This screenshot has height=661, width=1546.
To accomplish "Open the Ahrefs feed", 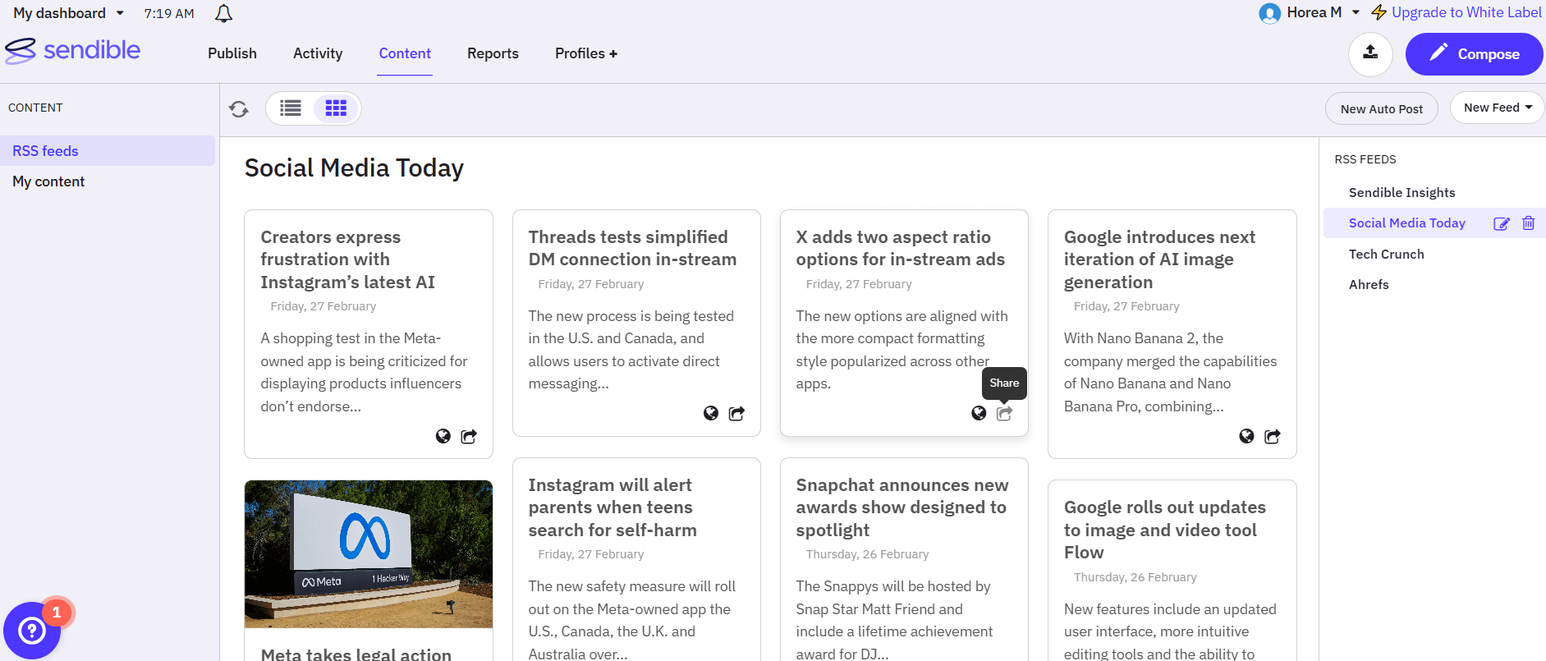I will [x=1369, y=285].
